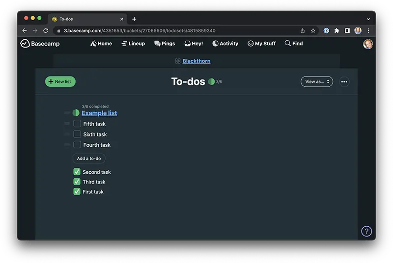Open the Blackthorn project link
The width and height of the screenshot is (393, 263).
[x=196, y=61]
